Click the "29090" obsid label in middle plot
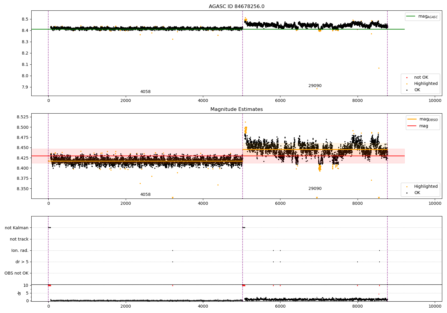Viewport: 447px width, 313px height. coord(315,189)
